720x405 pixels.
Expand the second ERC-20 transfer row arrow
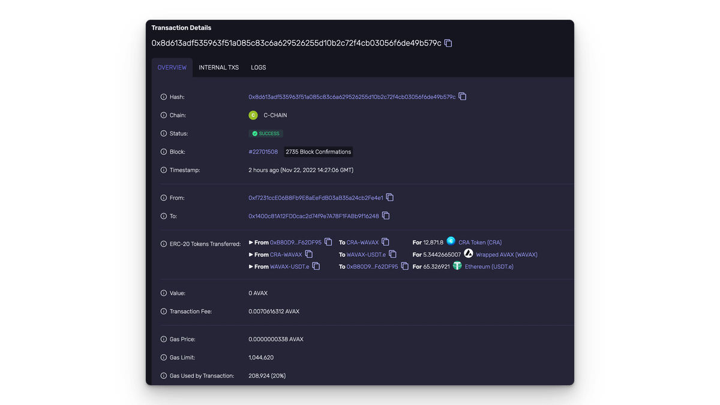click(x=251, y=254)
